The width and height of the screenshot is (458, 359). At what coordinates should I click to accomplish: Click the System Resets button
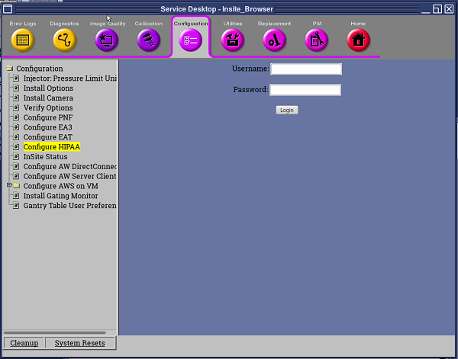click(x=79, y=343)
